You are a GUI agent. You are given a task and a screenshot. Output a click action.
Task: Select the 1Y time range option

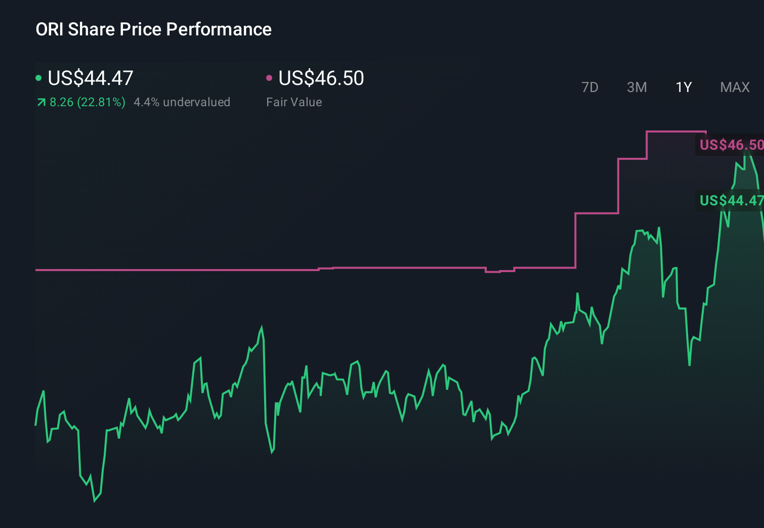[x=683, y=87]
